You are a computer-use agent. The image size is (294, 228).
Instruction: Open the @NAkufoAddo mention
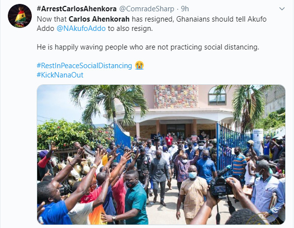pos(81,28)
